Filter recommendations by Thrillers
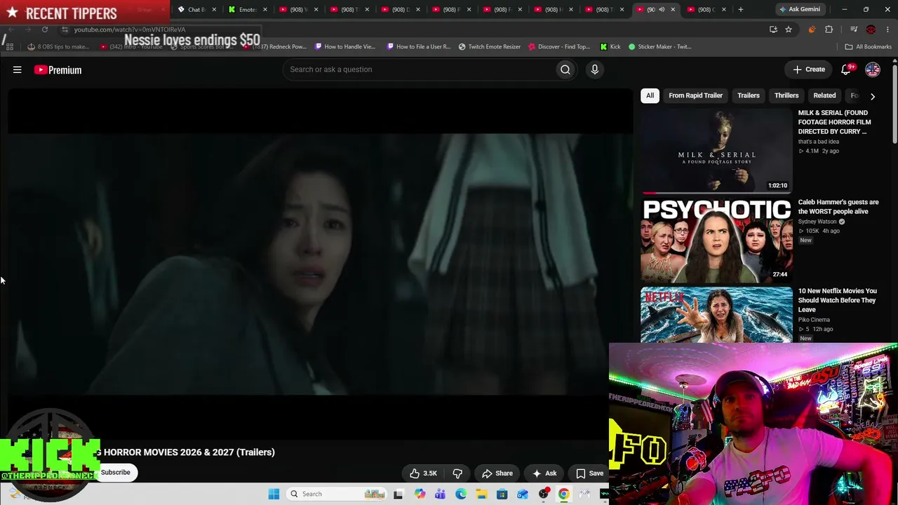Screen dimensions: 898x505 pos(786,95)
